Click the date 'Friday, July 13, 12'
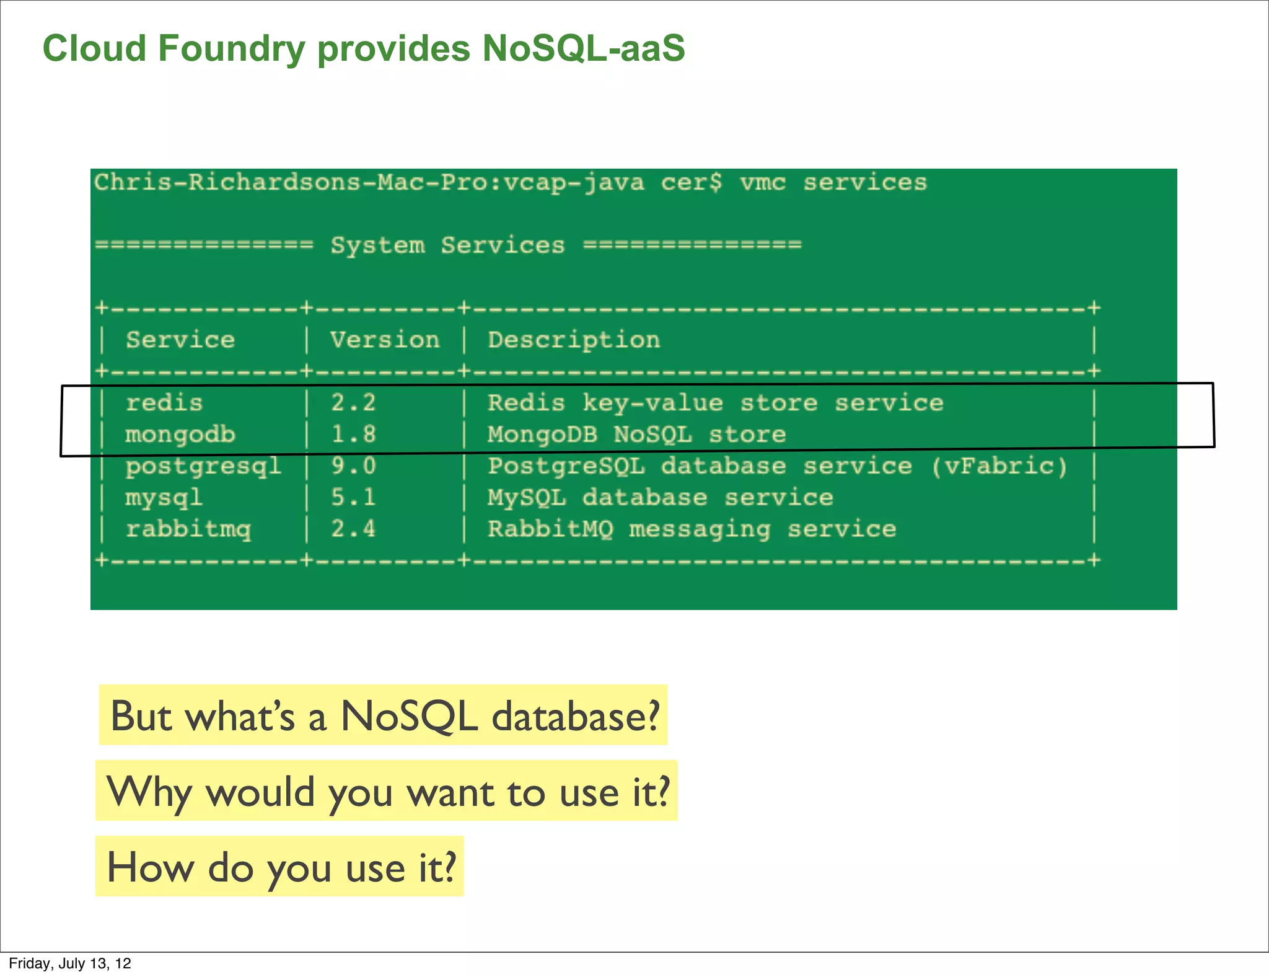The image size is (1269, 977). (70, 963)
